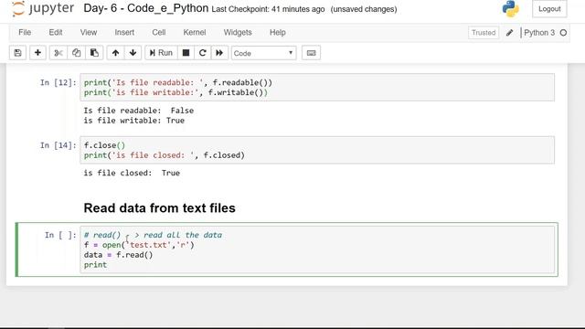Screen dimensions: 585x329
Task: Open the Widgets menu
Action: [x=238, y=33]
